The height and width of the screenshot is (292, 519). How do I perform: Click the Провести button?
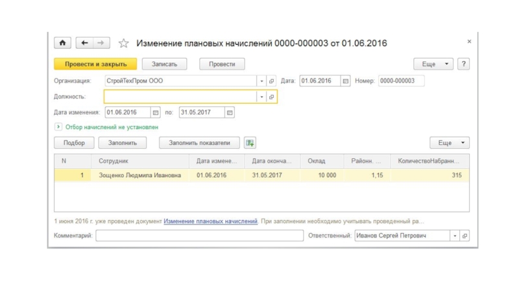click(x=222, y=64)
